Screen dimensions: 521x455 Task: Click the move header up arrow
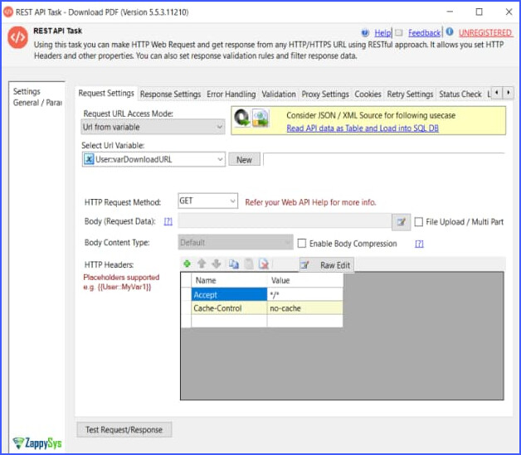[202, 264]
